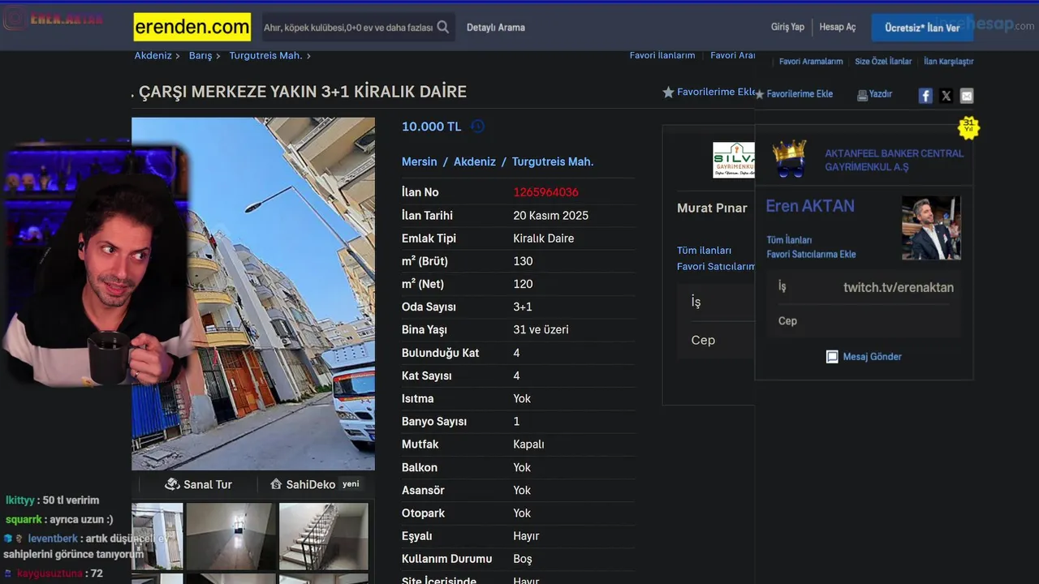Select the Turgutreis Mah. breadcrumb at top
This screenshot has width=1039, height=584.
click(x=265, y=56)
